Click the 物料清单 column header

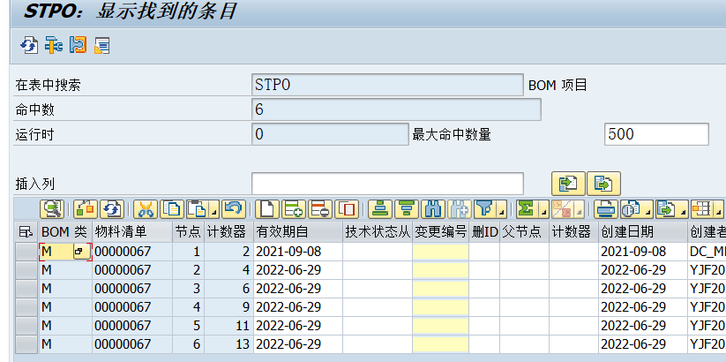click(132, 231)
